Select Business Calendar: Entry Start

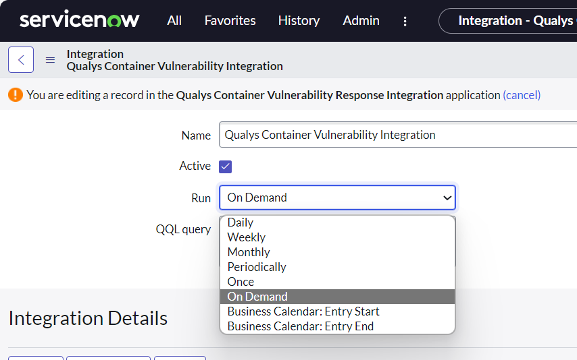coord(337,311)
